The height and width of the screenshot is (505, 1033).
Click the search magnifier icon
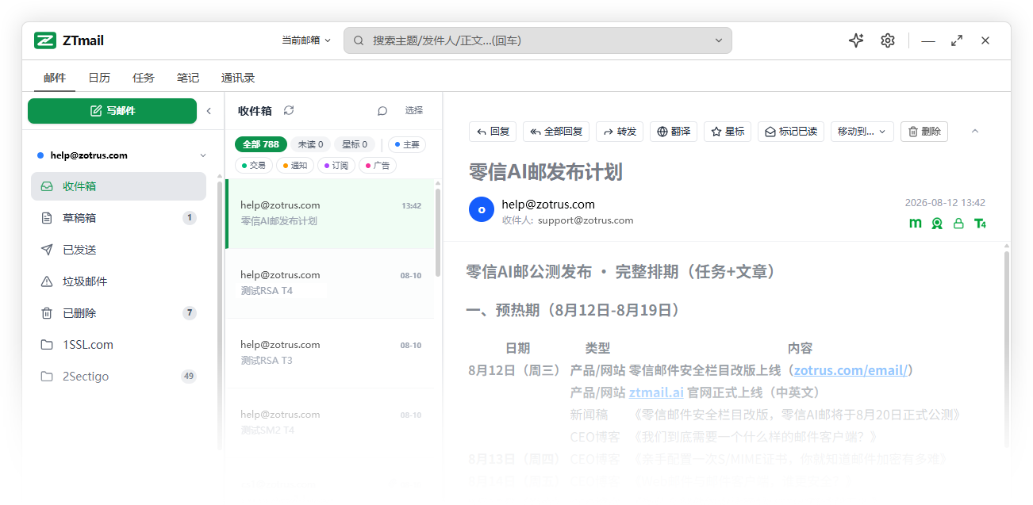[x=359, y=40]
